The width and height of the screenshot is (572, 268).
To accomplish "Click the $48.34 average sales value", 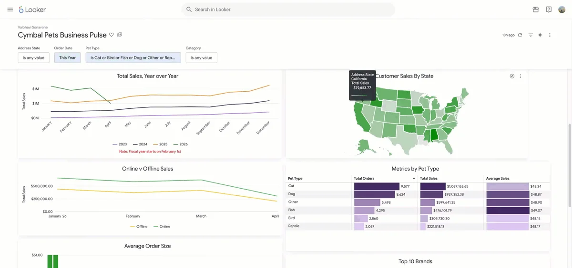I will click(x=535, y=187).
